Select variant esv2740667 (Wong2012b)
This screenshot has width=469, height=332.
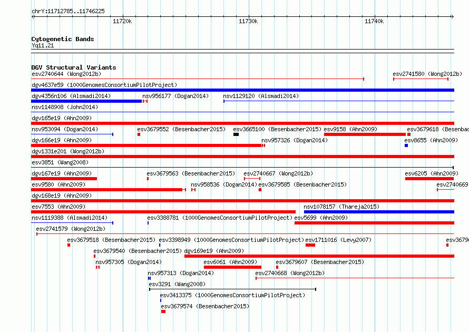point(278,173)
